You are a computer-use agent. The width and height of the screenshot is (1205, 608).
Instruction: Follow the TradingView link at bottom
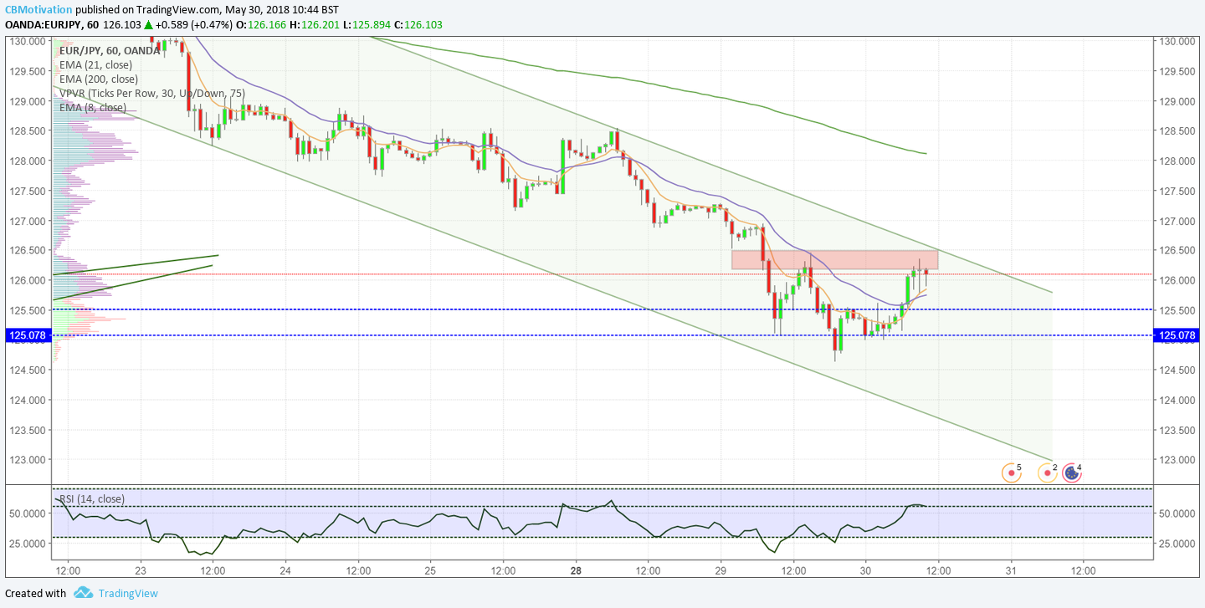click(x=127, y=593)
